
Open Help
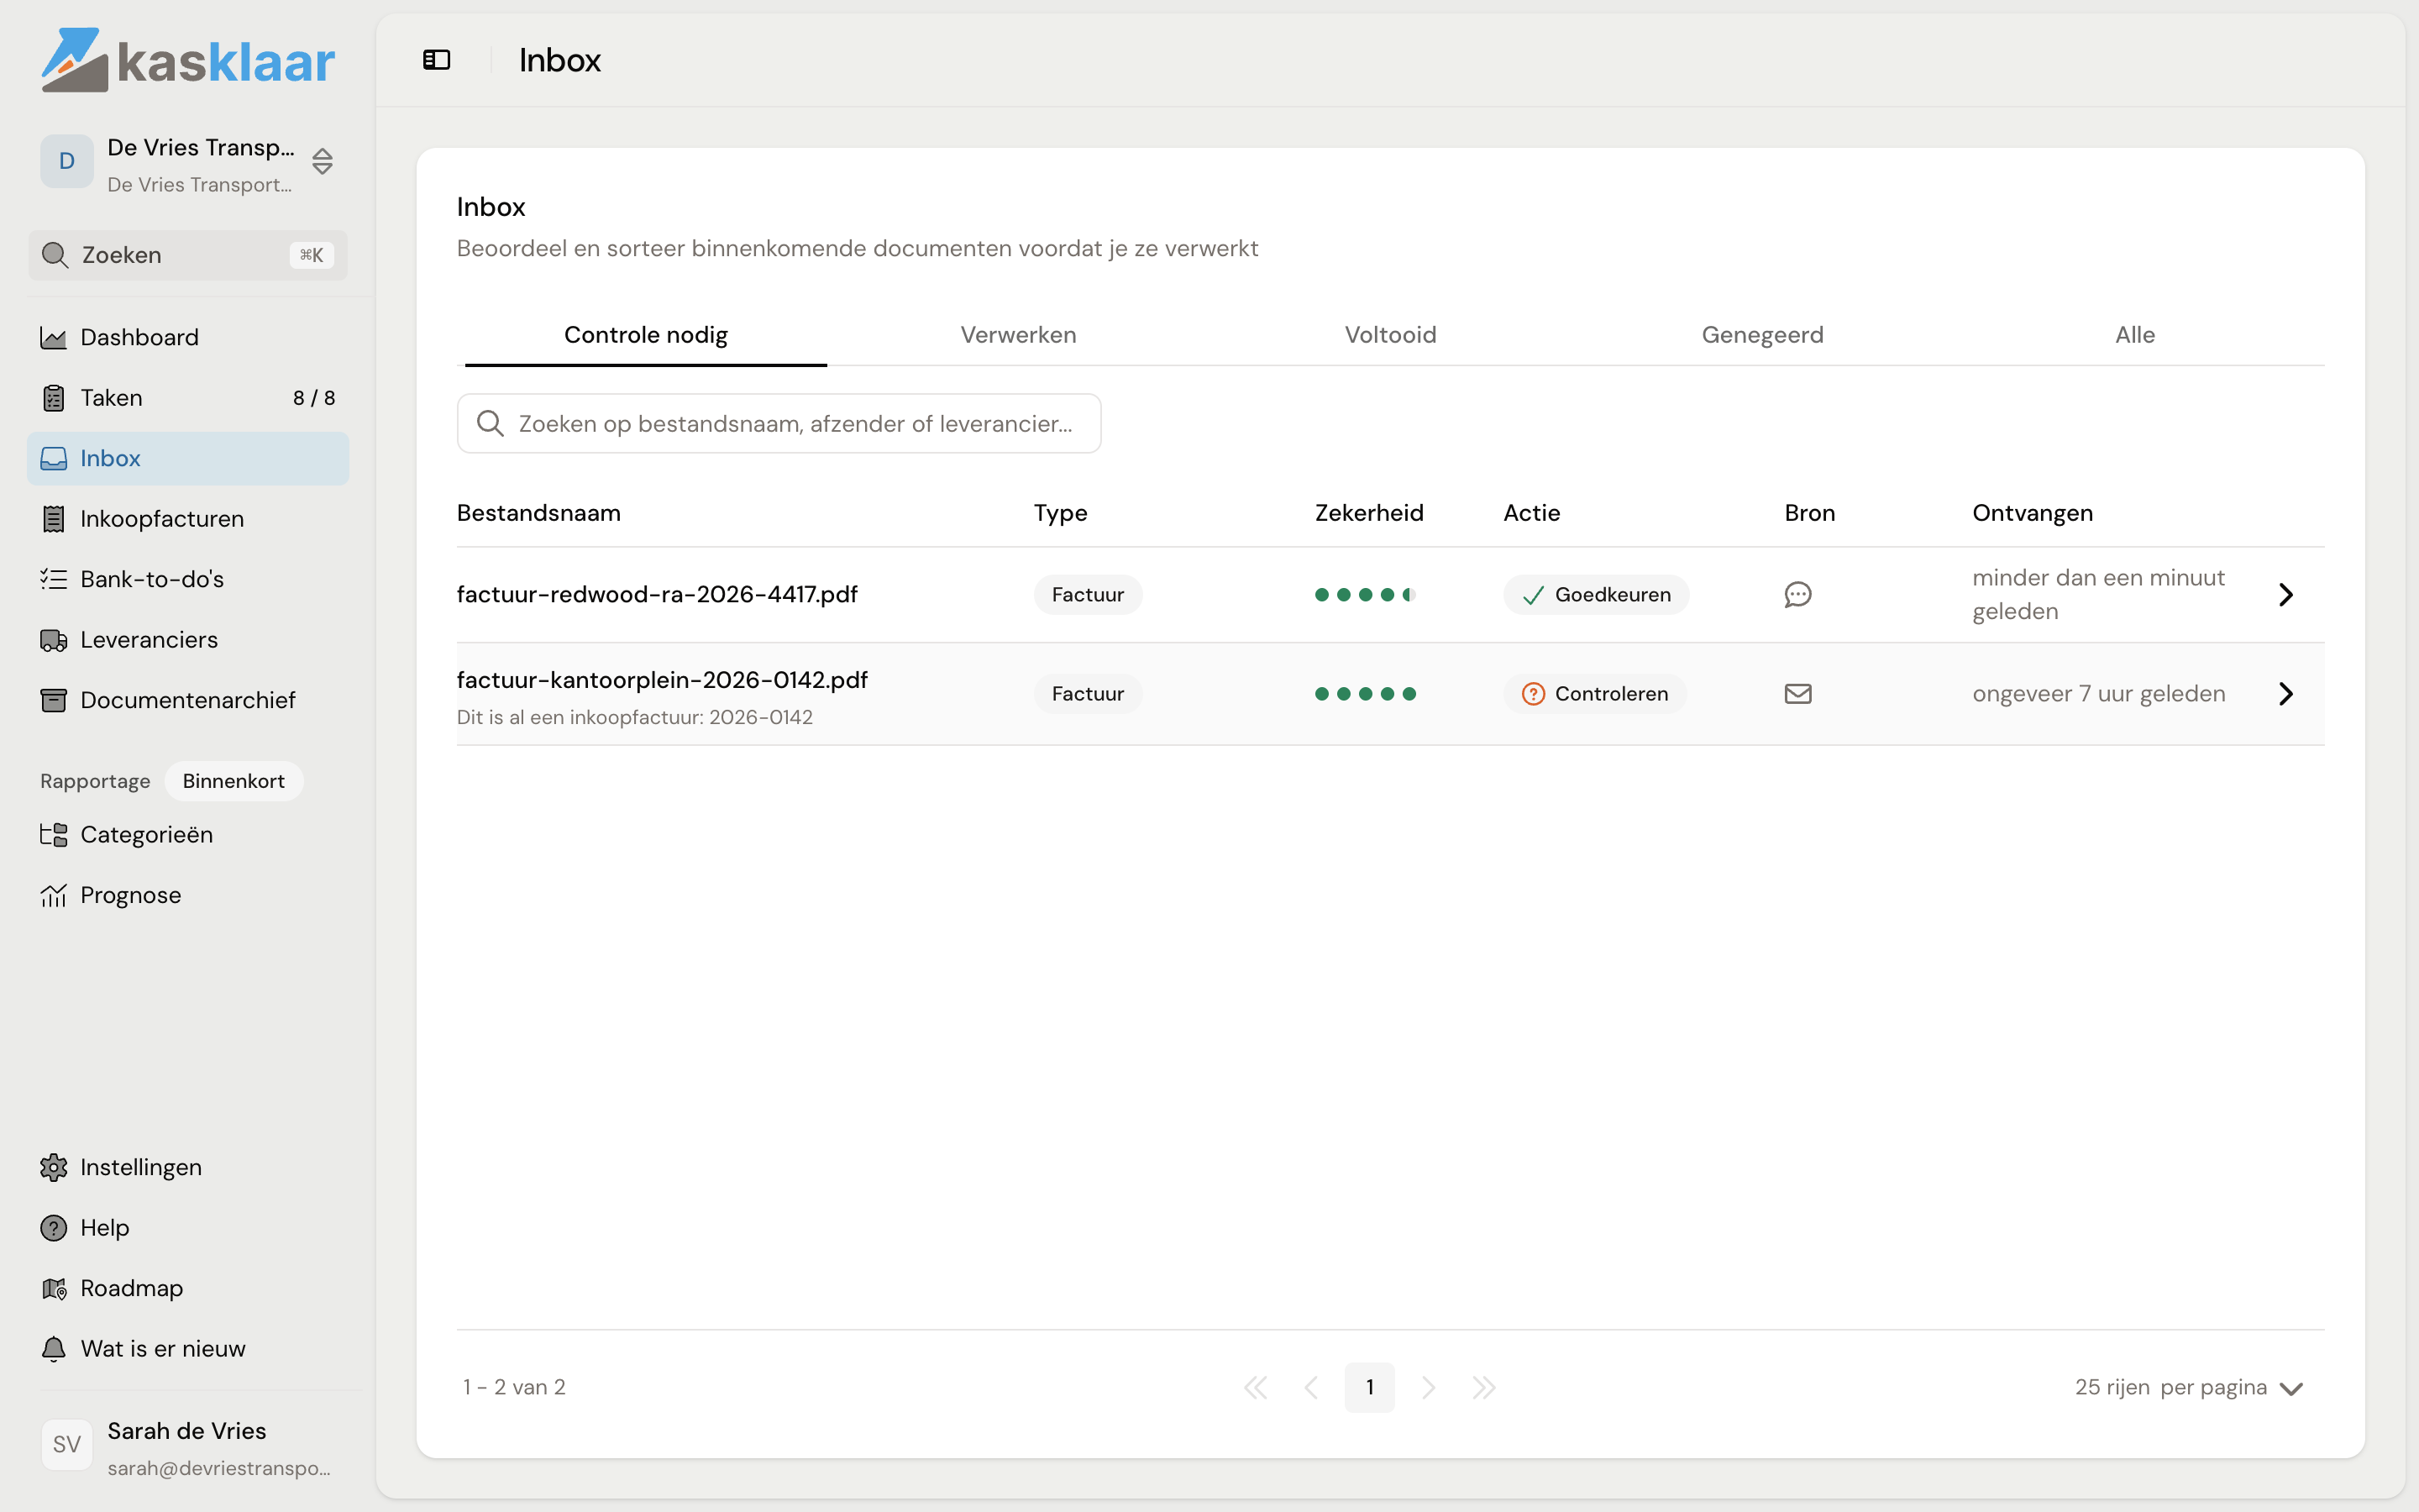(188, 1228)
